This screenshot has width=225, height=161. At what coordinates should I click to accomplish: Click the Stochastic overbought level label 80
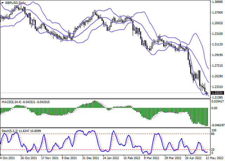213,134
